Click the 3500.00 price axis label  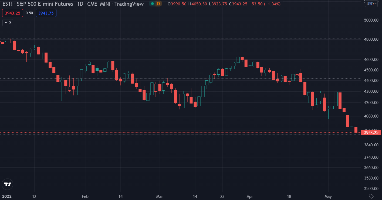(x=371, y=189)
